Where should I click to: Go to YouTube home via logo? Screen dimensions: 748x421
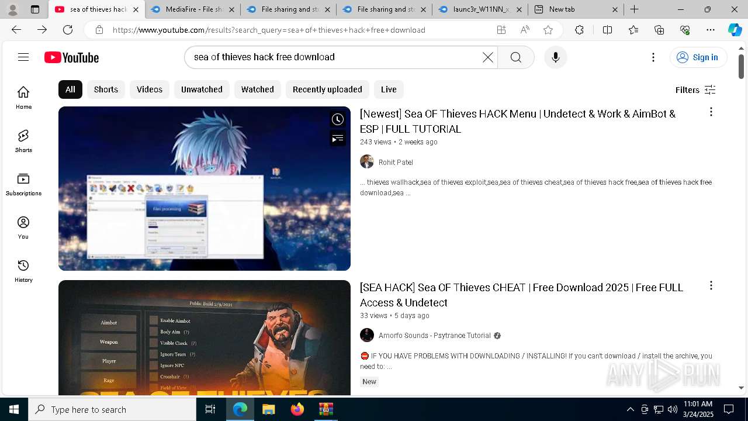[x=71, y=57]
